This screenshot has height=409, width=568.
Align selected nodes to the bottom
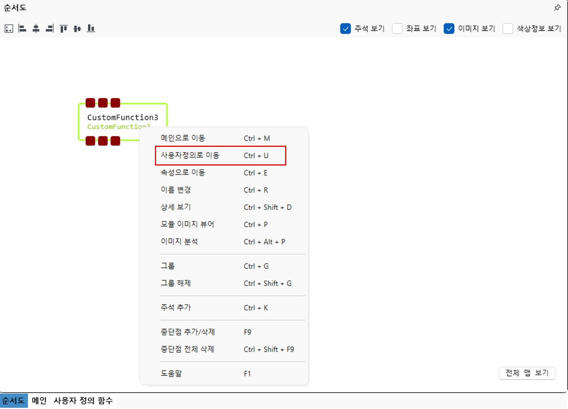pyautogui.click(x=91, y=29)
